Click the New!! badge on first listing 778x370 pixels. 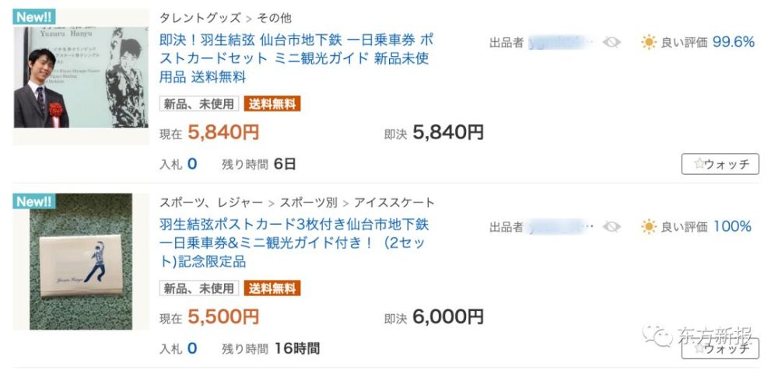tap(33, 17)
